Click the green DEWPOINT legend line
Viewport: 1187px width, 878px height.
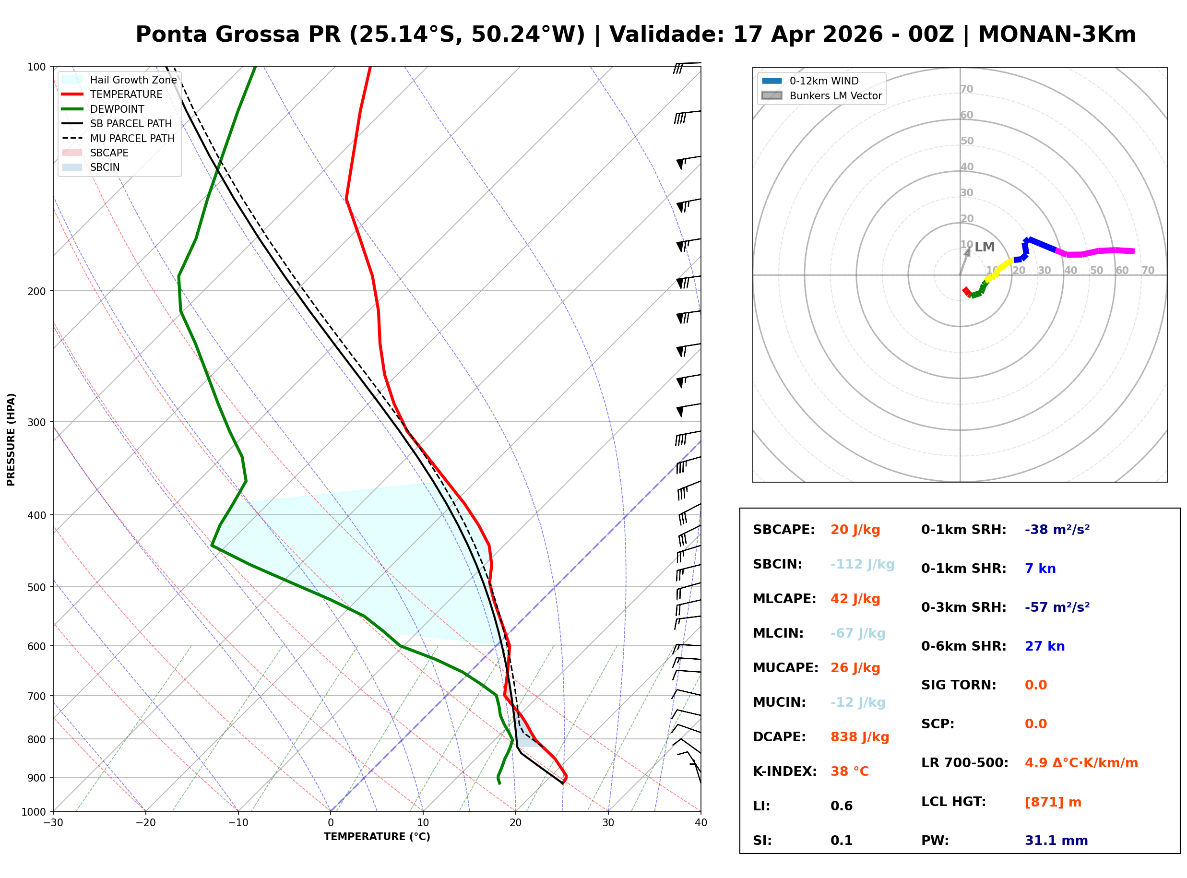pos(72,109)
